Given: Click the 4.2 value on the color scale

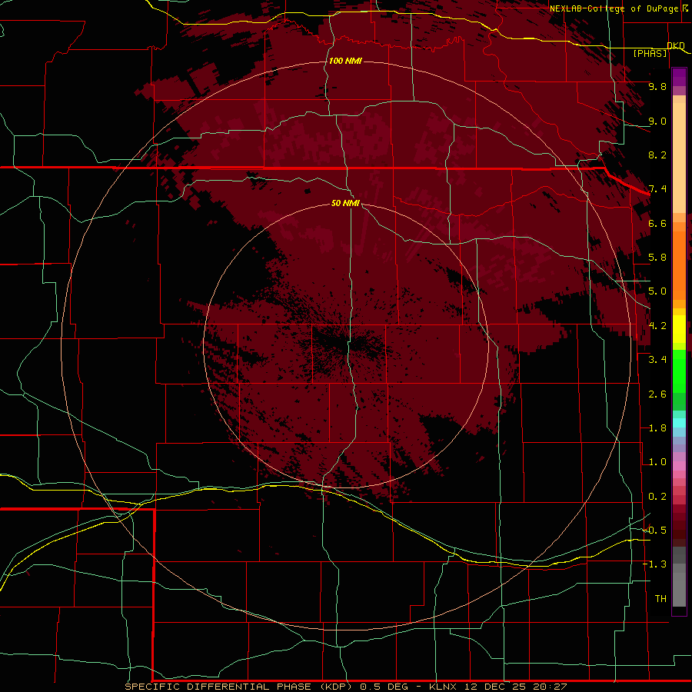Looking at the screenshot, I should tap(657, 326).
